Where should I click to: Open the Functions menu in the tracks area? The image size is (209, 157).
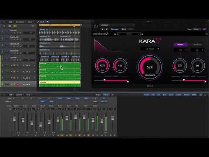(20, 22)
